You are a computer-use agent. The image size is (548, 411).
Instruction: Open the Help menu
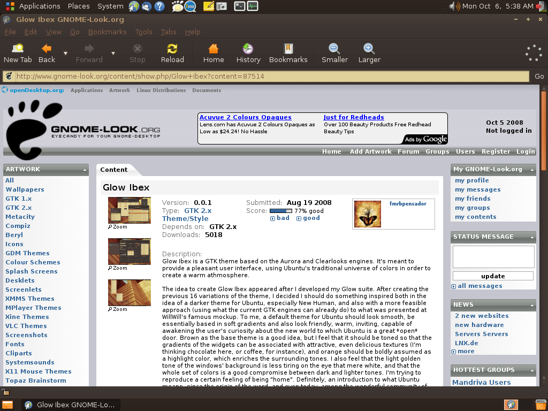pos(193,32)
